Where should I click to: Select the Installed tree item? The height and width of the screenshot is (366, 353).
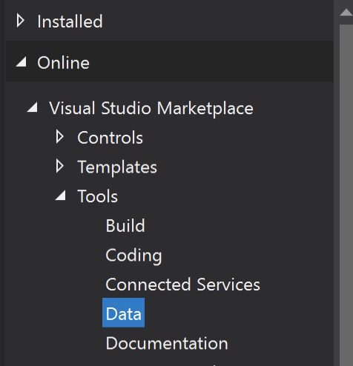[x=70, y=21]
